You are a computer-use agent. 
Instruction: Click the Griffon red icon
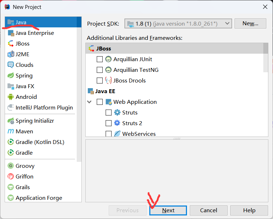[11, 176]
